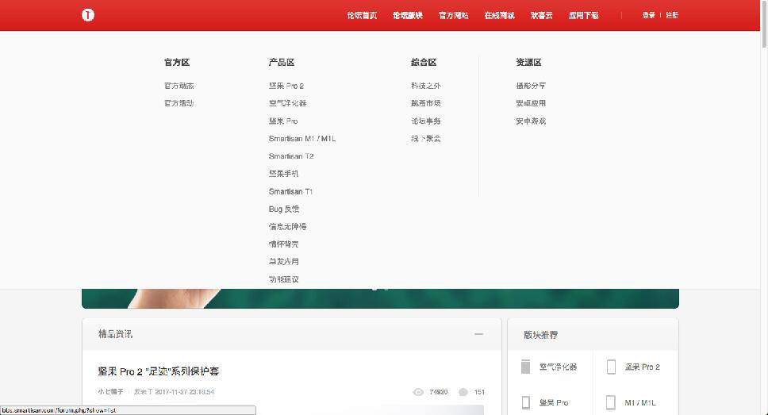
Task: Open the 坚果 Pro 2 phone icon in 版块推荐
Action: pos(611,367)
